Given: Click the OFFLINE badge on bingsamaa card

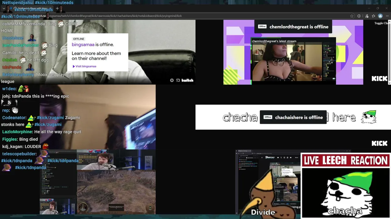Looking at the screenshot, I should click(79, 39).
